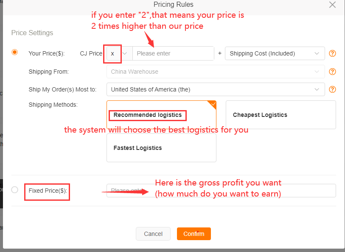This screenshot has height=252, width=345.
Task: Choose the Fastest Logistics option
Action: point(161,148)
